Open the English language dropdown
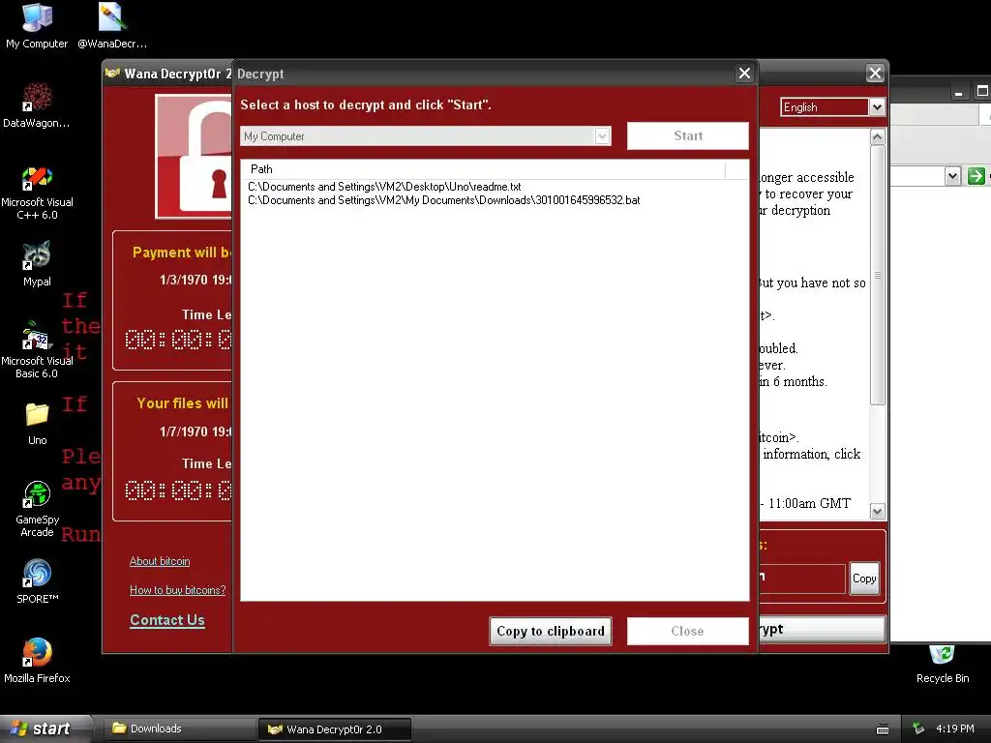 click(x=877, y=106)
